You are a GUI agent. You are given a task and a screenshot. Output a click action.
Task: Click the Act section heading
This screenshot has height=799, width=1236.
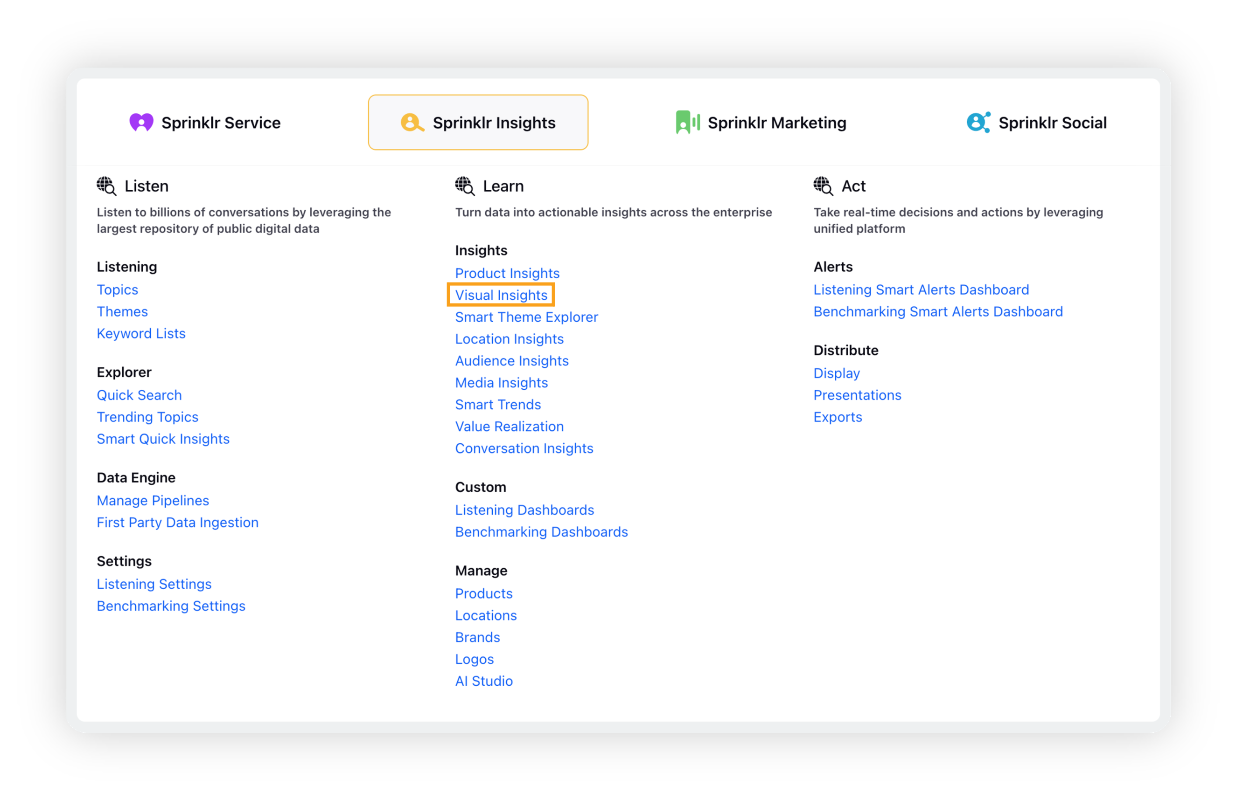[x=853, y=186]
